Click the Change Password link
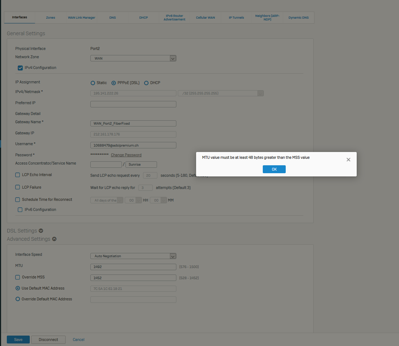The image size is (399, 346). click(x=126, y=155)
